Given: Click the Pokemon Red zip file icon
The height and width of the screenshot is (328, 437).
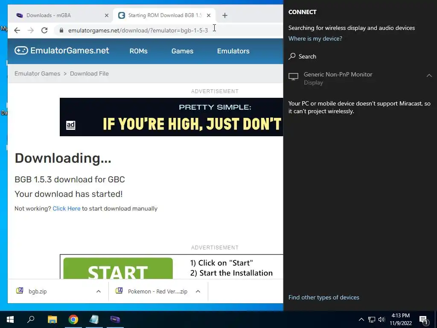Looking at the screenshot, I should (119, 290).
